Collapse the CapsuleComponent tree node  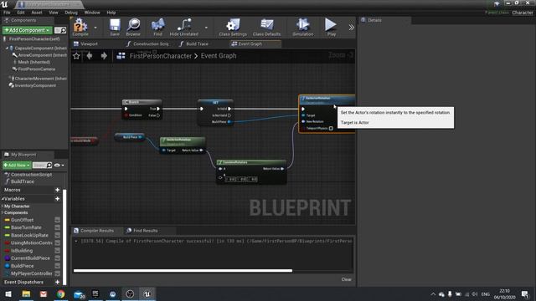pos(7,48)
